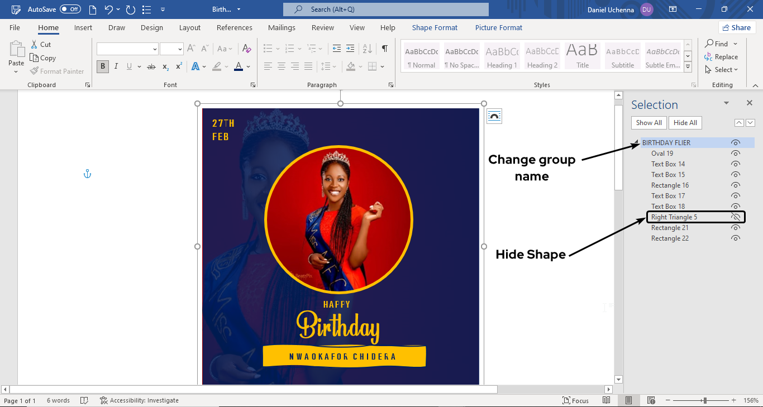Viewport: 763px width, 407px height.
Task: Open the Layout Options icon beside picture
Action: coord(494,116)
